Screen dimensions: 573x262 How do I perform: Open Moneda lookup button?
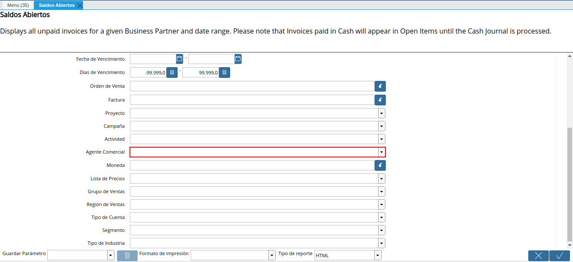point(380,165)
